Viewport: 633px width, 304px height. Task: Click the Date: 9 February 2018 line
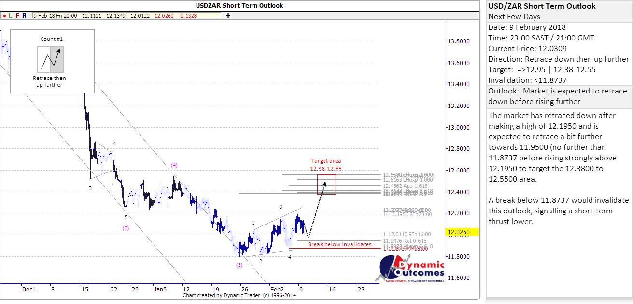[x=527, y=27]
